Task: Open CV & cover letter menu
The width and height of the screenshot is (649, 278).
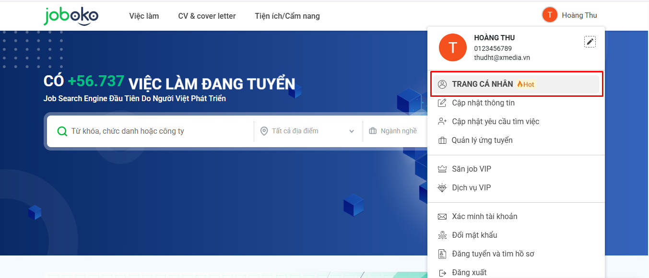Action: (x=207, y=16)
